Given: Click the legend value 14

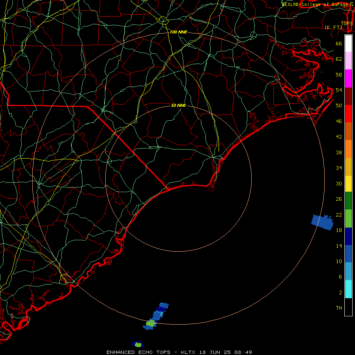Looking at the screenshot, I should pos(339,246).
